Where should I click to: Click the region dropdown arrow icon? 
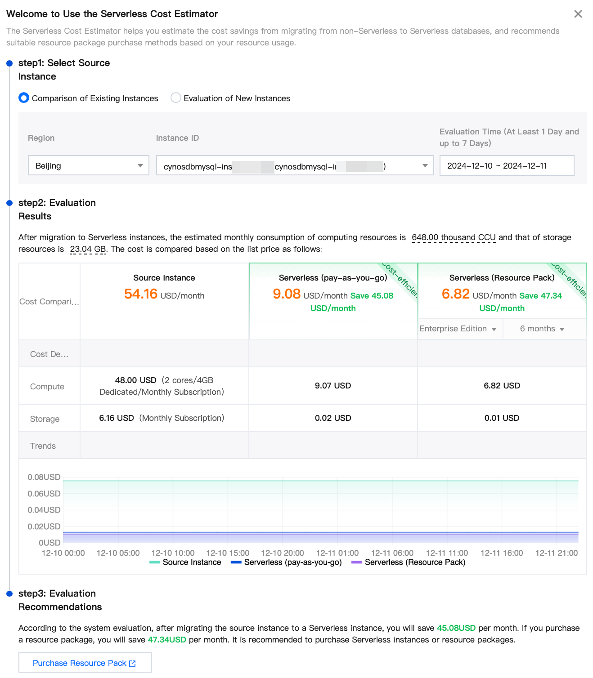pyautogui.click(x=140, y=166)
